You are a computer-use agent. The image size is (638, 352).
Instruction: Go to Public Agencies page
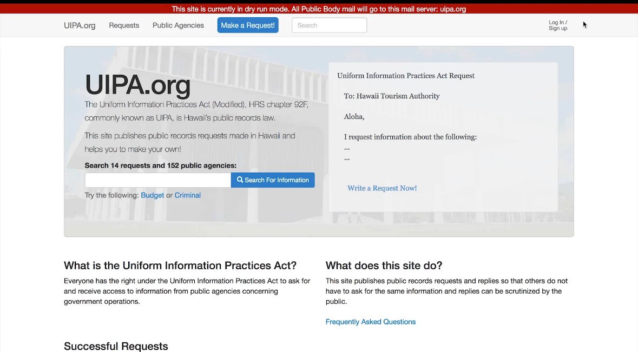pos(178,25)
